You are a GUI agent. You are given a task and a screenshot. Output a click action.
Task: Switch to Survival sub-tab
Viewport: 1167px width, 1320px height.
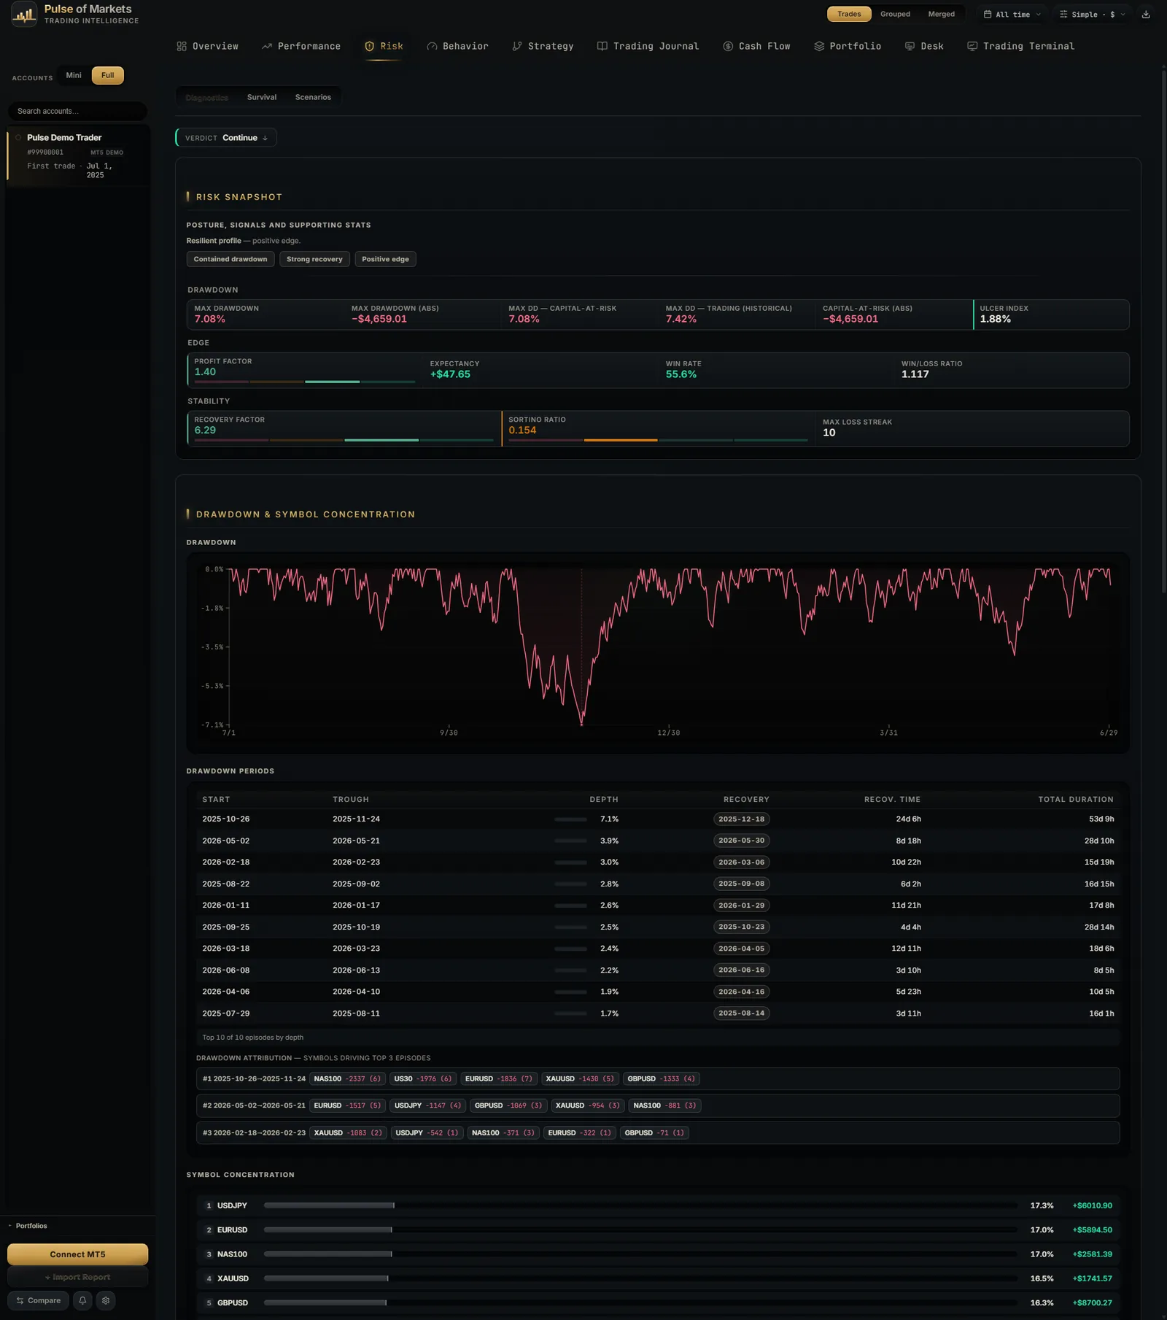click(262, 97)
